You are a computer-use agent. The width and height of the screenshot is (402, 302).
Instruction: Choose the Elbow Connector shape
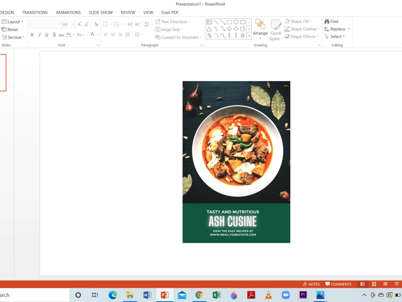(x=216, y=29)
